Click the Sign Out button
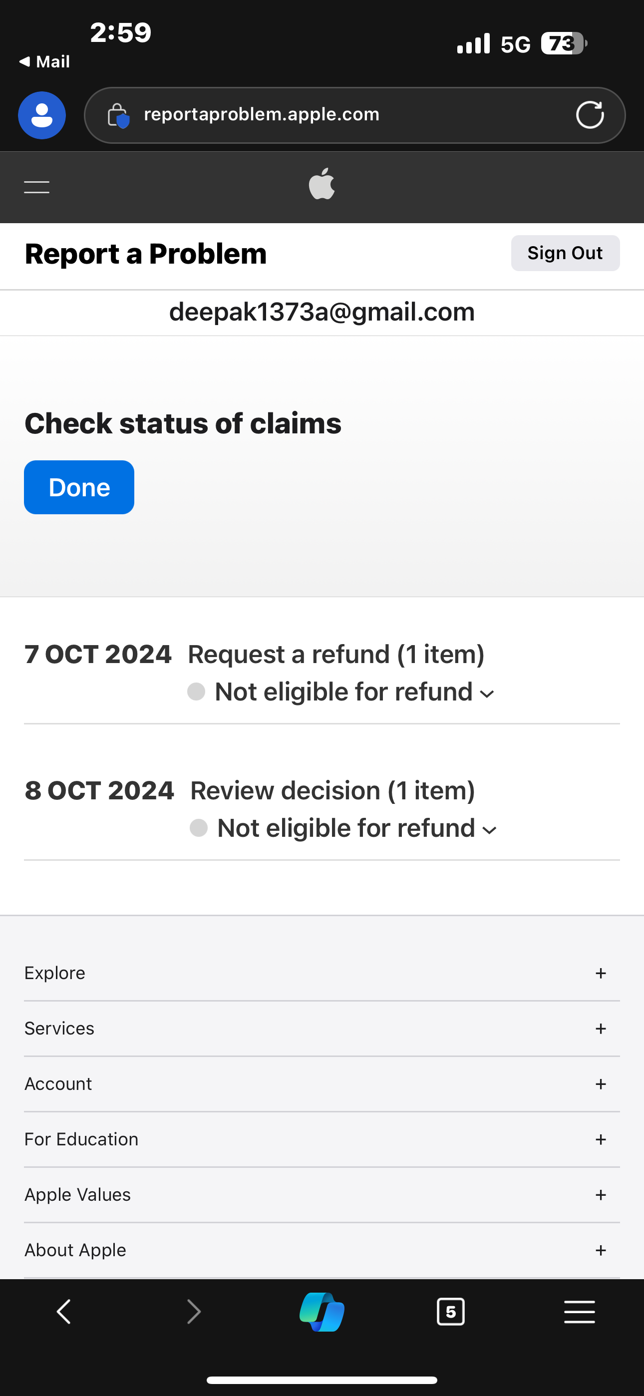644x1396 pixels. 566,253
